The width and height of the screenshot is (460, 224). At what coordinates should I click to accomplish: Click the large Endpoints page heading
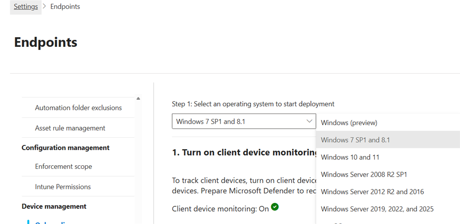(46, 42)
